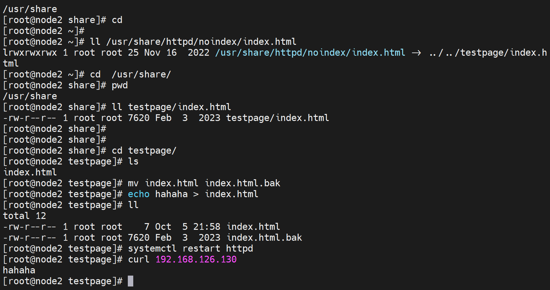The width and height of the screenshot is (550, 290).
Task: Click index.html.bak in the mv command
Action: click(242, 183)
